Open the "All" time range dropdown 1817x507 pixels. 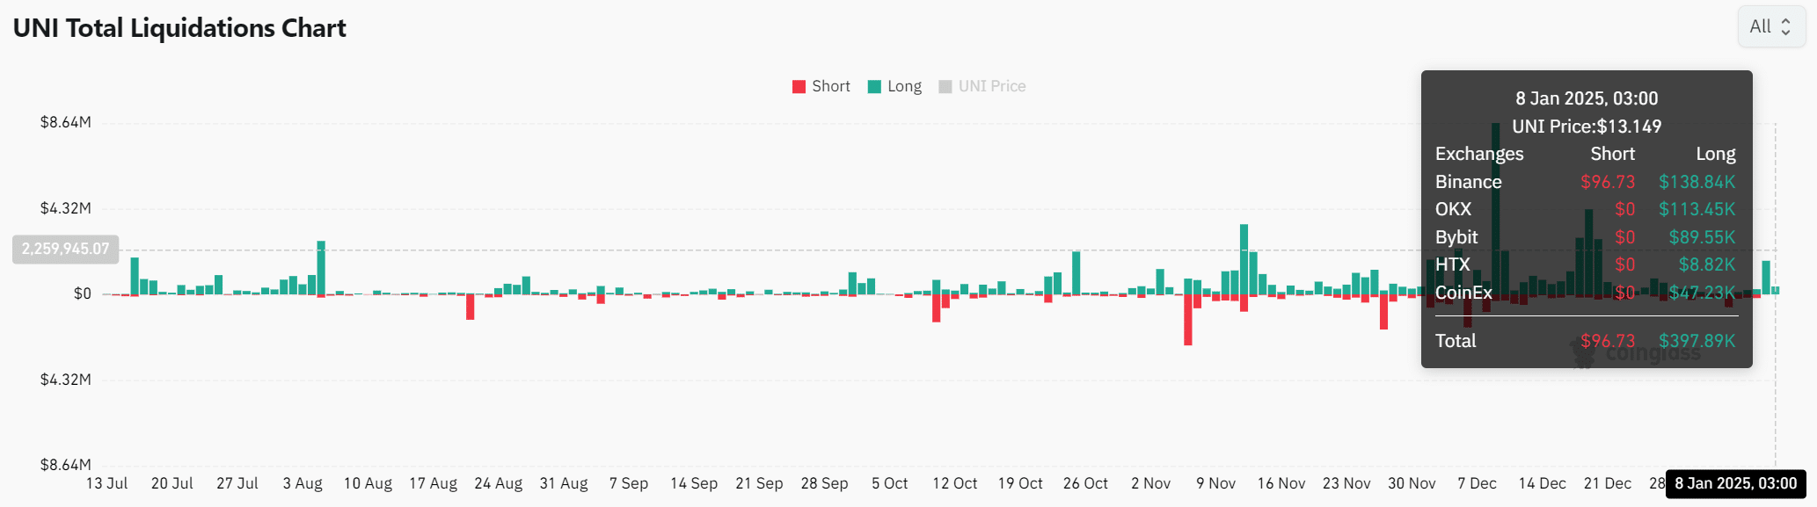(1770, 26)
